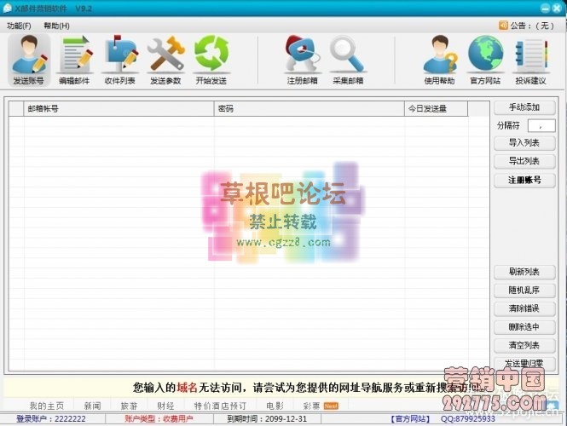Open the 采集邮箱 collect mailbox magnifier icon
567x426 pixels.
[x=348, y=60]
